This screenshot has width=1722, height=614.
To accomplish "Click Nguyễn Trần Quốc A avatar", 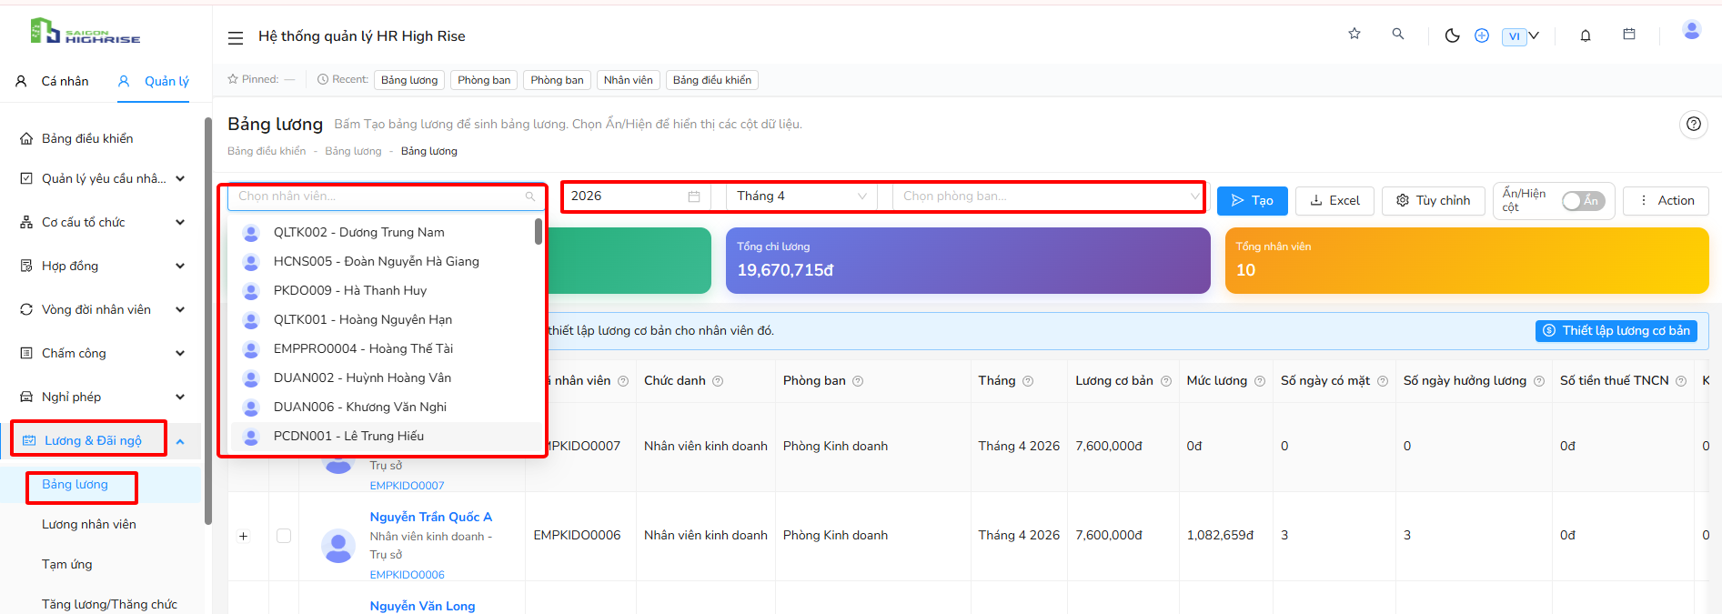I will point(338,546).
